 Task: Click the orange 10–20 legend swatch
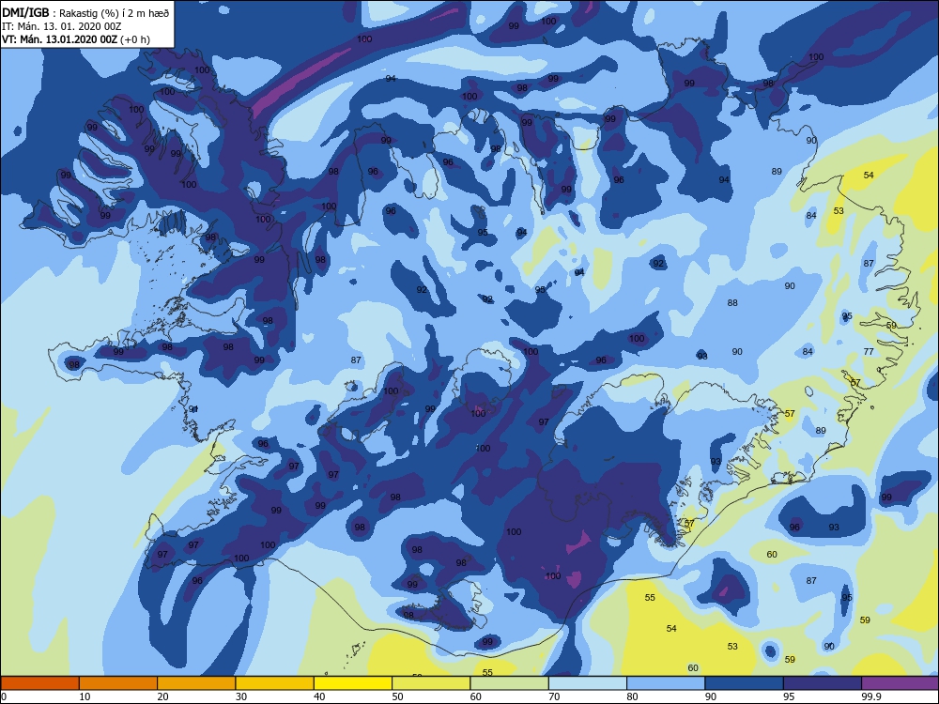tap(118, 683)
